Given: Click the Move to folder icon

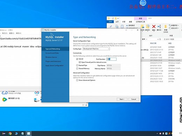Looking at the screenshot, I should [x=142, y=27].
